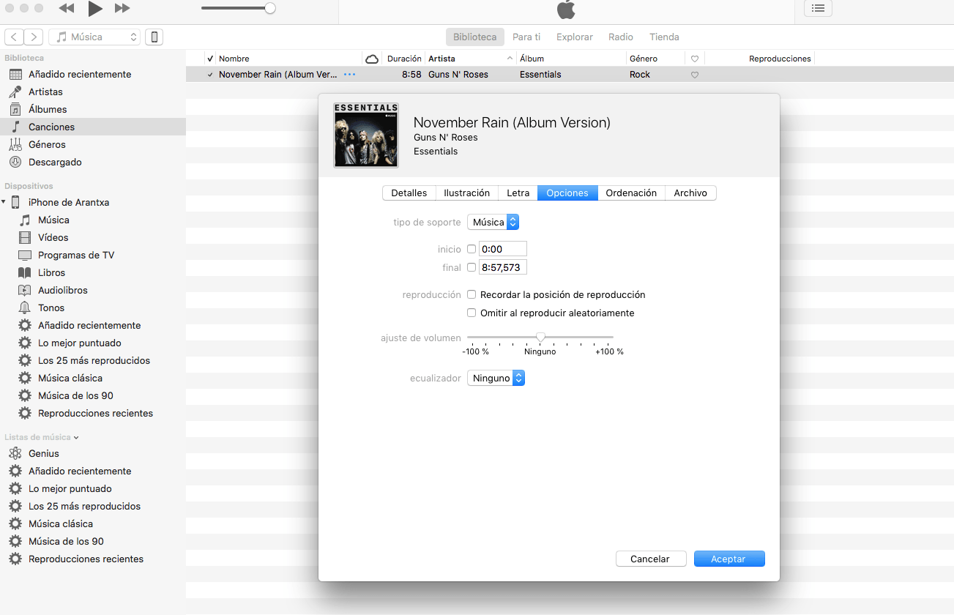Switch to the Ordenación tab
Viewport: 954px width, 615px height.
[631, 193]
